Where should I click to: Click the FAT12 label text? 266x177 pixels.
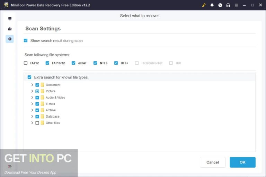pyautogui.click(x=34, y=63)
